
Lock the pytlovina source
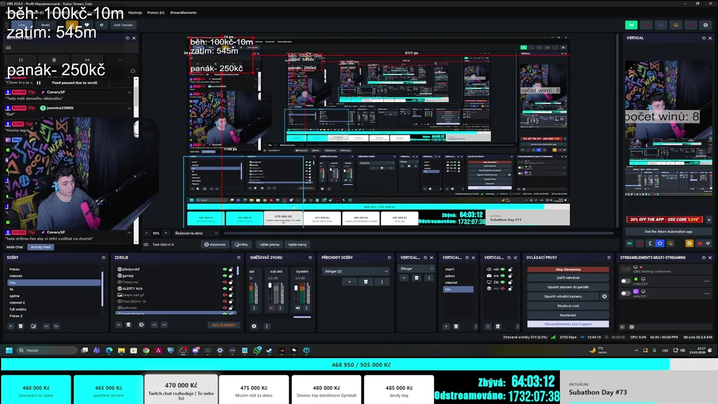tap(231, 308)
